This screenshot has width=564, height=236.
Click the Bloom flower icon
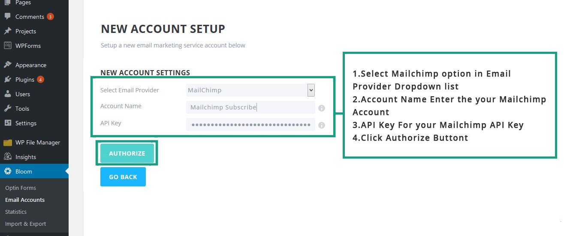coord(8,171)
